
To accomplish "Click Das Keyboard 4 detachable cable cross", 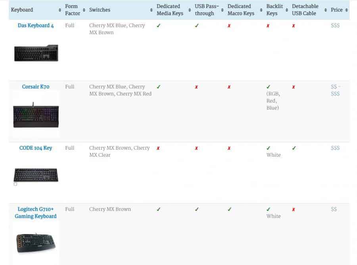I will (294, 26).
